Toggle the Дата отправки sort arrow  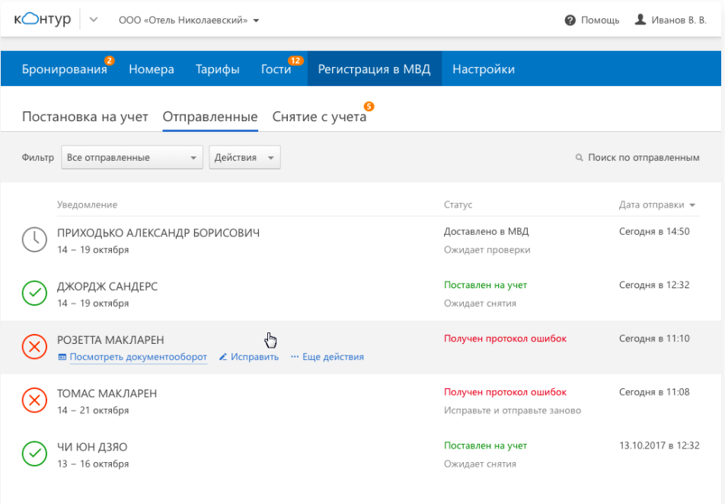pyautogui.click(x=691, y=205)
